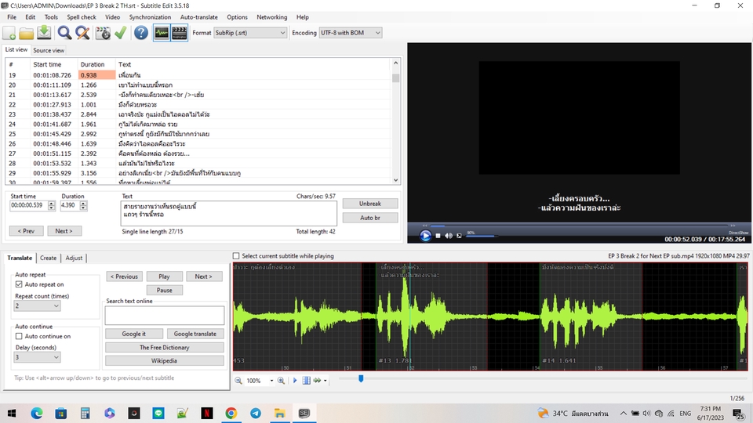Click the Search text online field
The height and width of the screenshot is (423, 753).
tap(164, 315)
